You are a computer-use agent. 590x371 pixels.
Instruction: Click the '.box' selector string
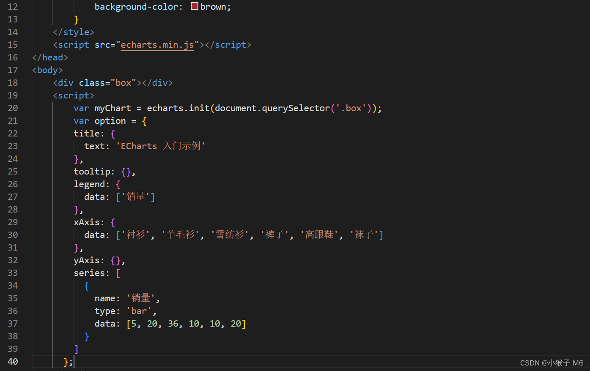(351, 108)
